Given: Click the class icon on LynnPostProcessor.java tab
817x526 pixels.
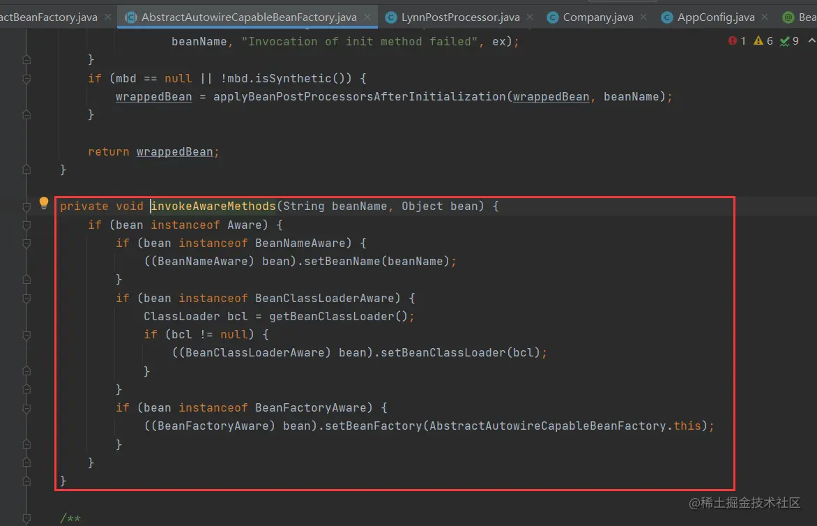Looking at the screenshot, I should click(391, 17).
